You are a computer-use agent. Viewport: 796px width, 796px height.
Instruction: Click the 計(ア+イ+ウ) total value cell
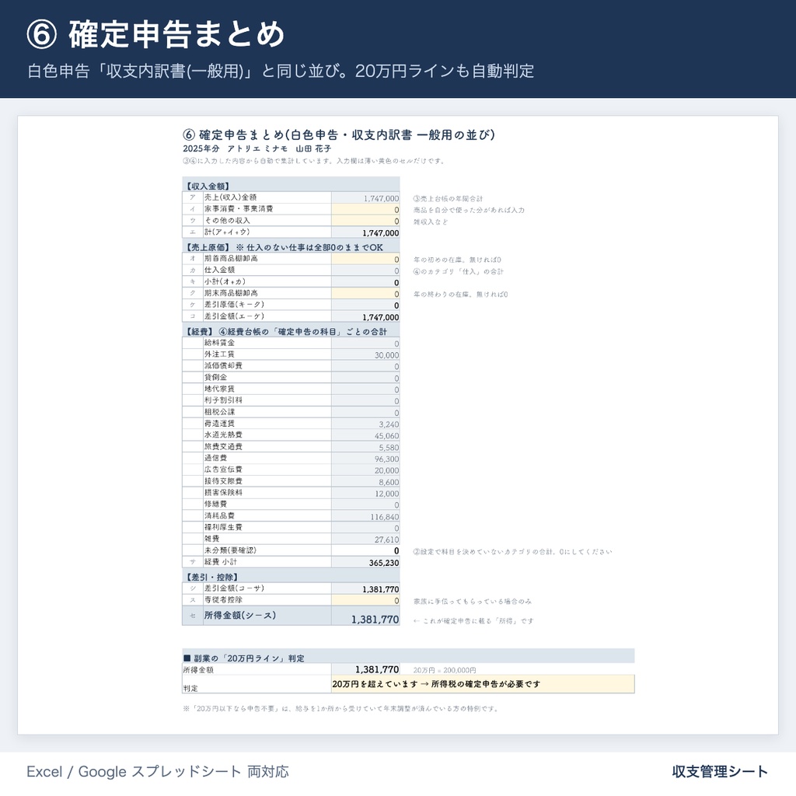(x=365, y=232)
